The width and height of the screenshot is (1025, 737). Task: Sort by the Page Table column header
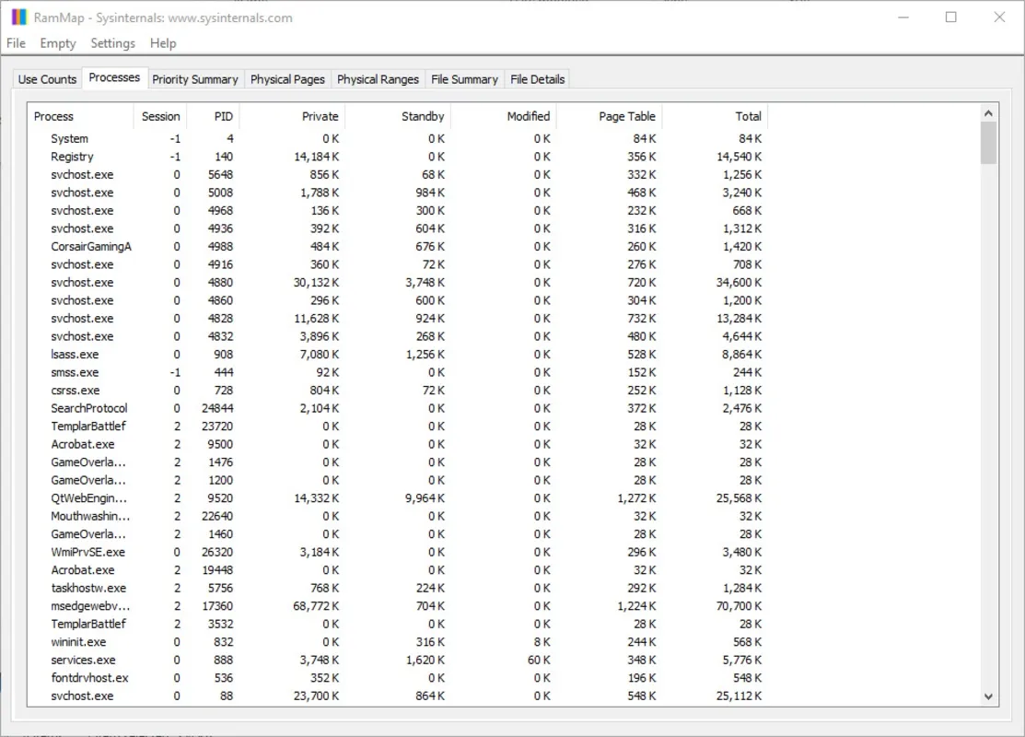pos(610,116)
